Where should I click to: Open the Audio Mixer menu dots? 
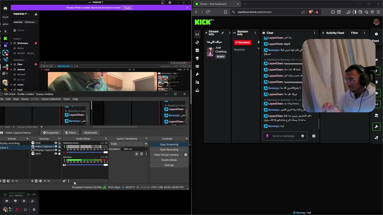pos(69,181)
